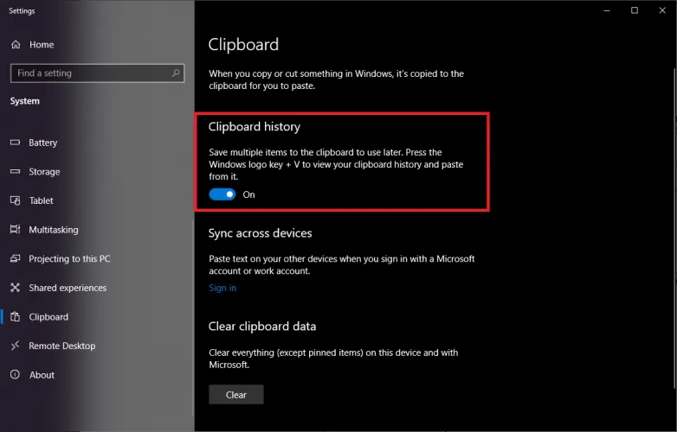The height and width of the screenshot is (432, 677).
Task: Click the Storage drive icon
Action: tap(15, 172)
